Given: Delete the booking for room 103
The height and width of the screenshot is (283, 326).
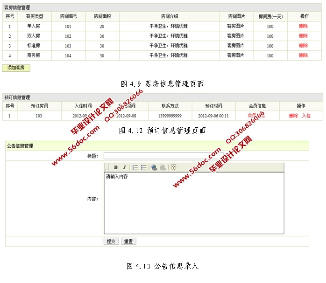Looking at the screenshot, I should coord(293,116).
